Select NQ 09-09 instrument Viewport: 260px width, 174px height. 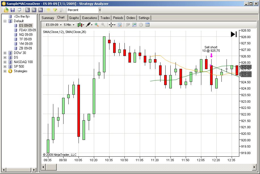pyautogui.click(x=26, y=35)
